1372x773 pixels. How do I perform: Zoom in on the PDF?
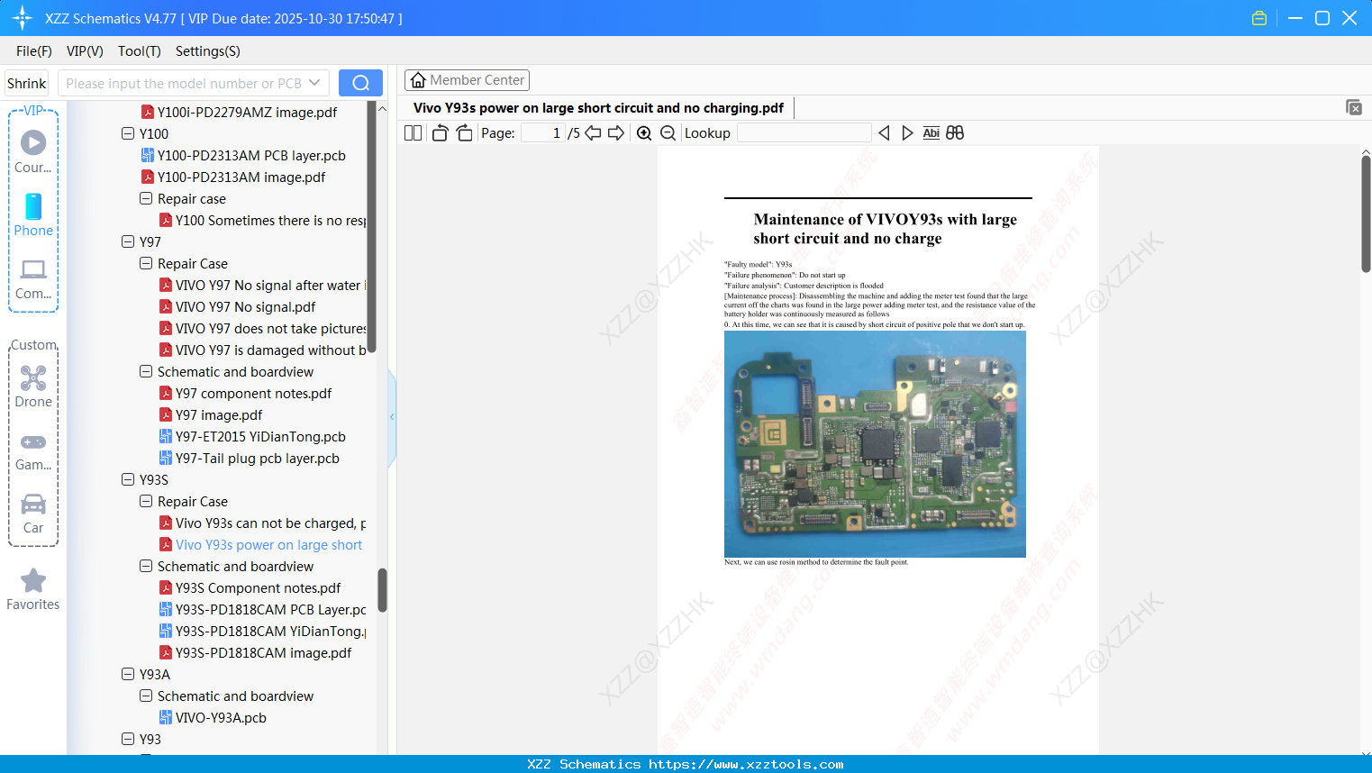[644, 133]
